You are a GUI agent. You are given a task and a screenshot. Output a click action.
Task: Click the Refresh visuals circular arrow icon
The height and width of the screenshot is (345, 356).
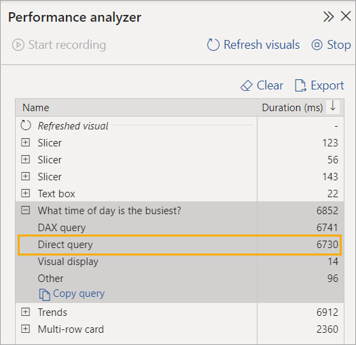(x=213, y=45)
